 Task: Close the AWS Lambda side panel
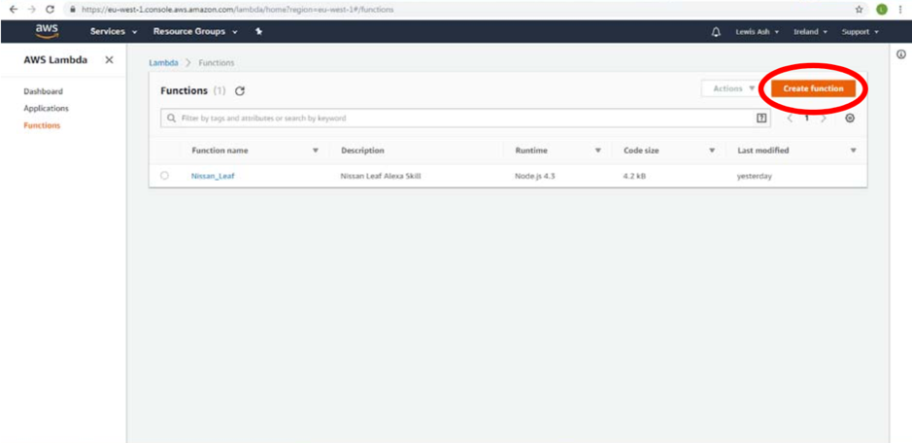tap(109, 60)
